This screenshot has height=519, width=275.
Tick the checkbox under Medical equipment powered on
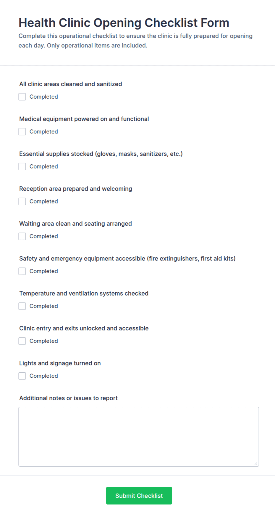(22, 132)
